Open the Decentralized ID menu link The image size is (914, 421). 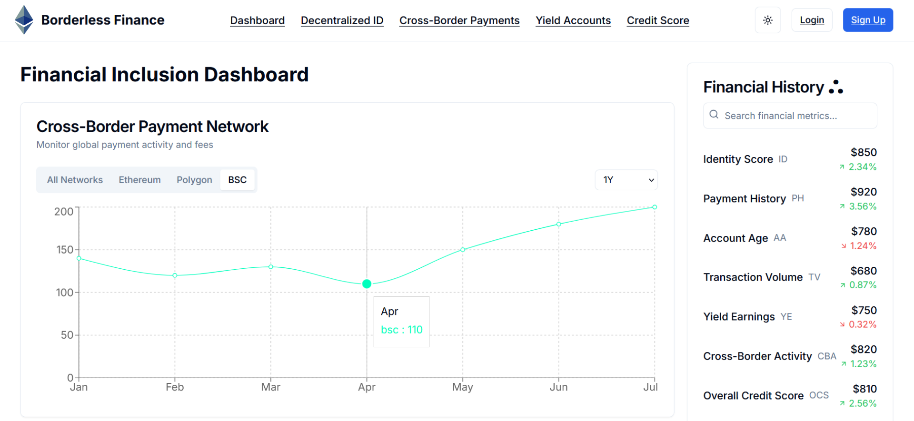point(342,20)
